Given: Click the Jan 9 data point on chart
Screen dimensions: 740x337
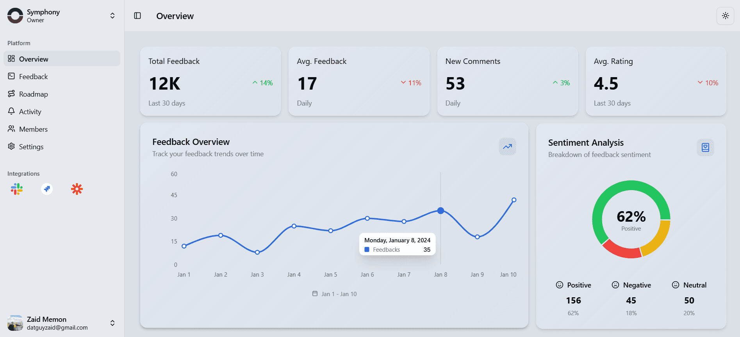Looking at the screenshot, I should click(x=477, y=237).
